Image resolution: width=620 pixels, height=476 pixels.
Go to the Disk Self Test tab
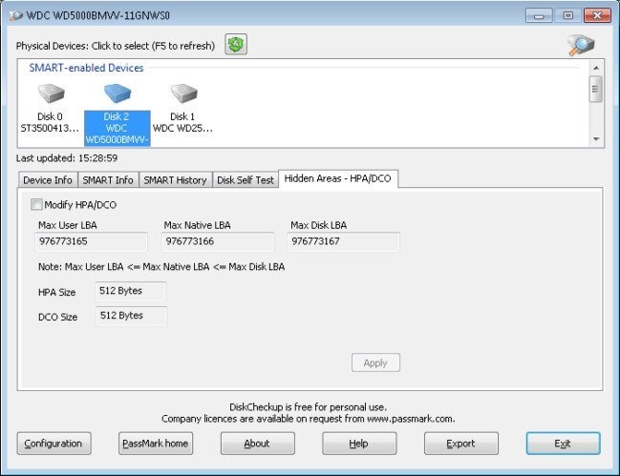pos(246,180)
